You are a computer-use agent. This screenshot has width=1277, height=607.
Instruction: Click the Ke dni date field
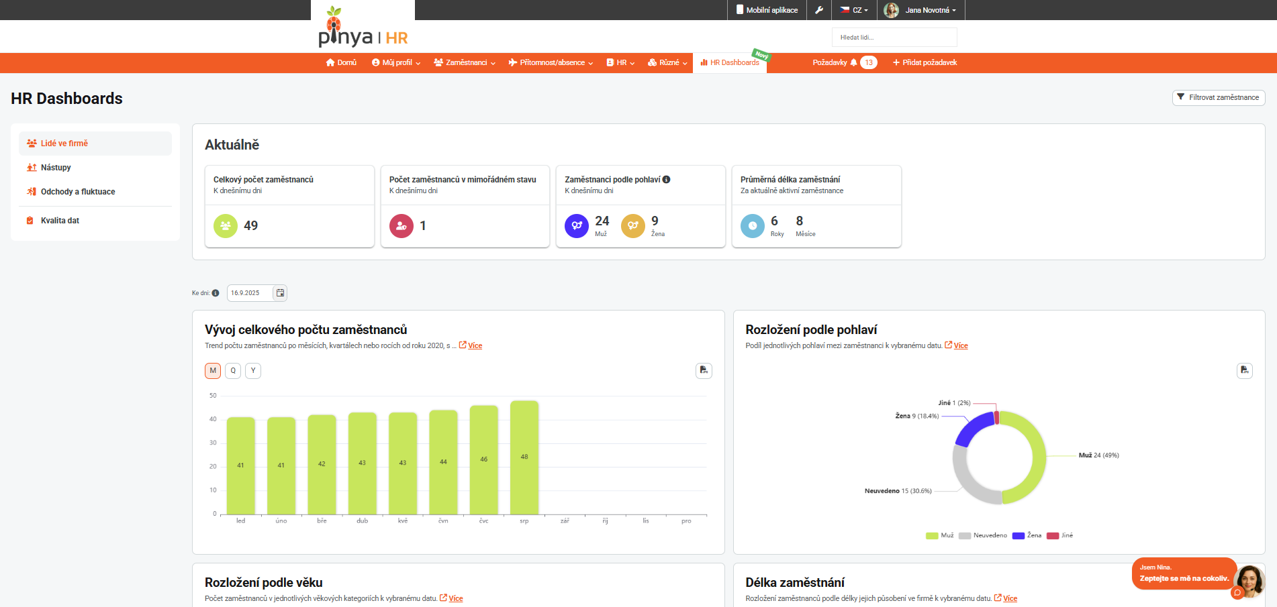click(x=250, y=293)
